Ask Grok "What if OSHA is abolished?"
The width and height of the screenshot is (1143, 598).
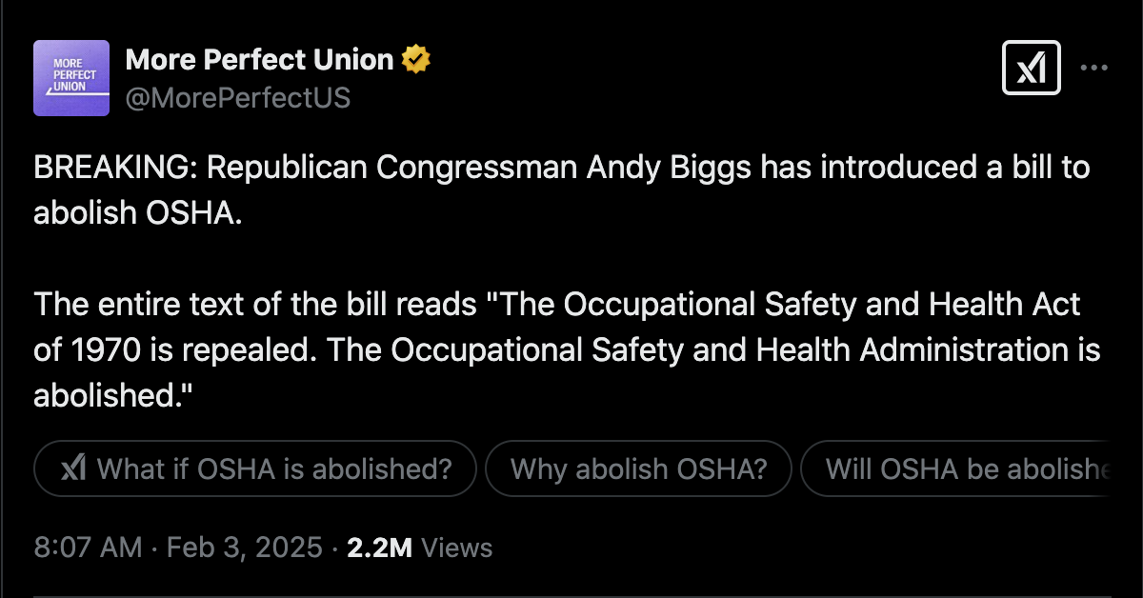point(255,468)
